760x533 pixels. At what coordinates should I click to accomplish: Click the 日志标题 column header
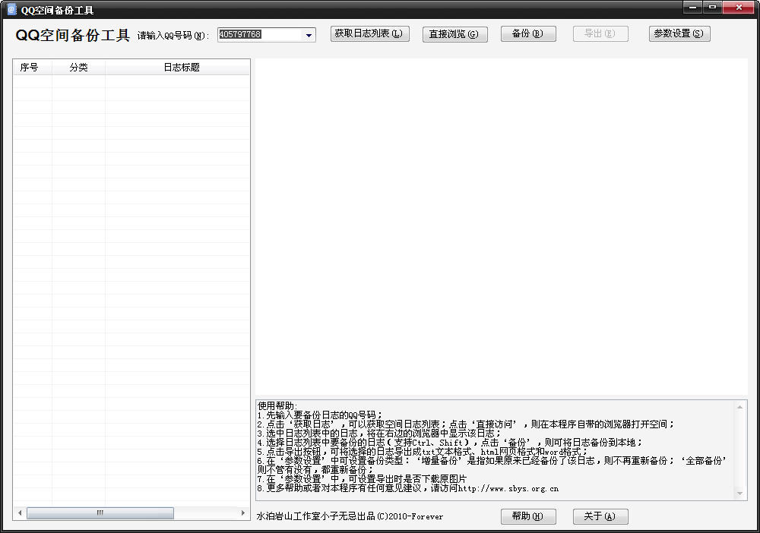[177, 68]
